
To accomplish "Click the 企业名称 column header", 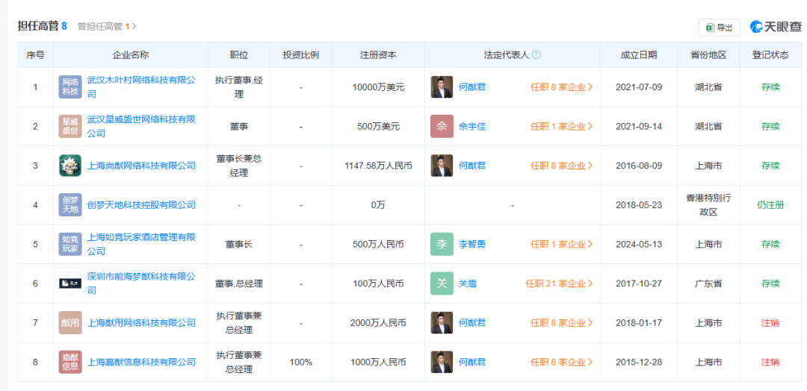I will click(131, 55).
